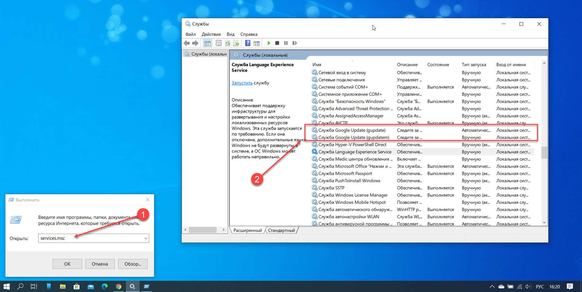Select Служба Hyper-V PowerShell Direct row
582x292 pixels.
[422, 145]
